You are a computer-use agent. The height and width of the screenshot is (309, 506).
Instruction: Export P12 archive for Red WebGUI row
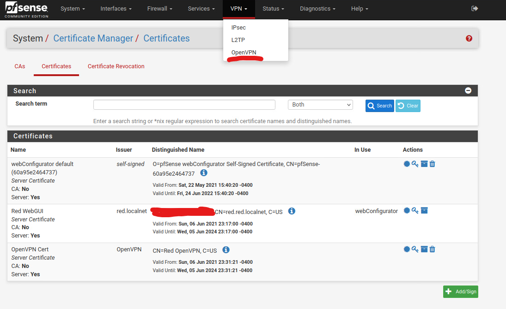pos(424,210)
